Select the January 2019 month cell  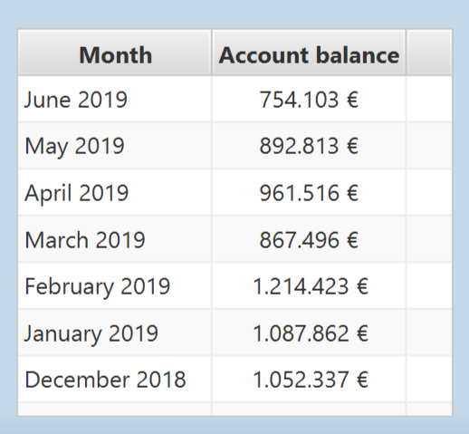(x=115, y=333)
